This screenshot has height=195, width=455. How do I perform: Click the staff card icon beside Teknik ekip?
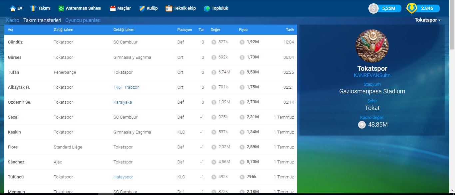[x=169, y=8]
